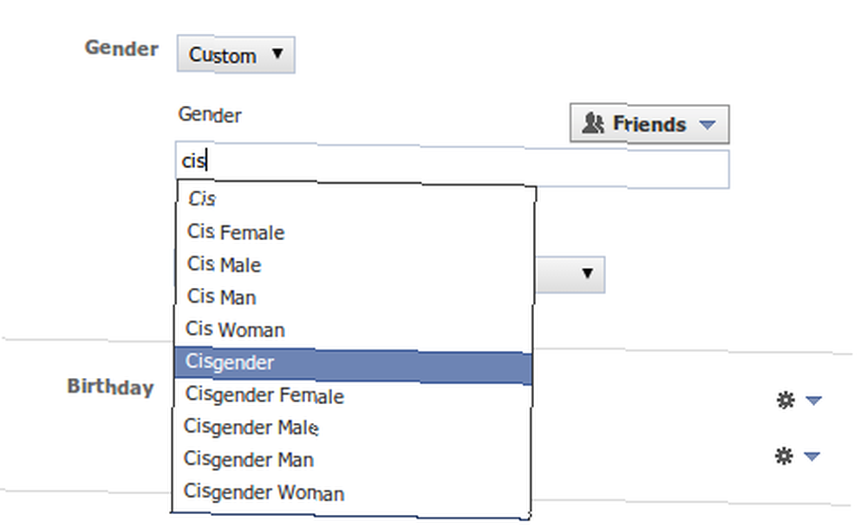Screen dimensions: 867x528
Task: Click the first gear icon beside Birthday
Action: pos(786,400)
